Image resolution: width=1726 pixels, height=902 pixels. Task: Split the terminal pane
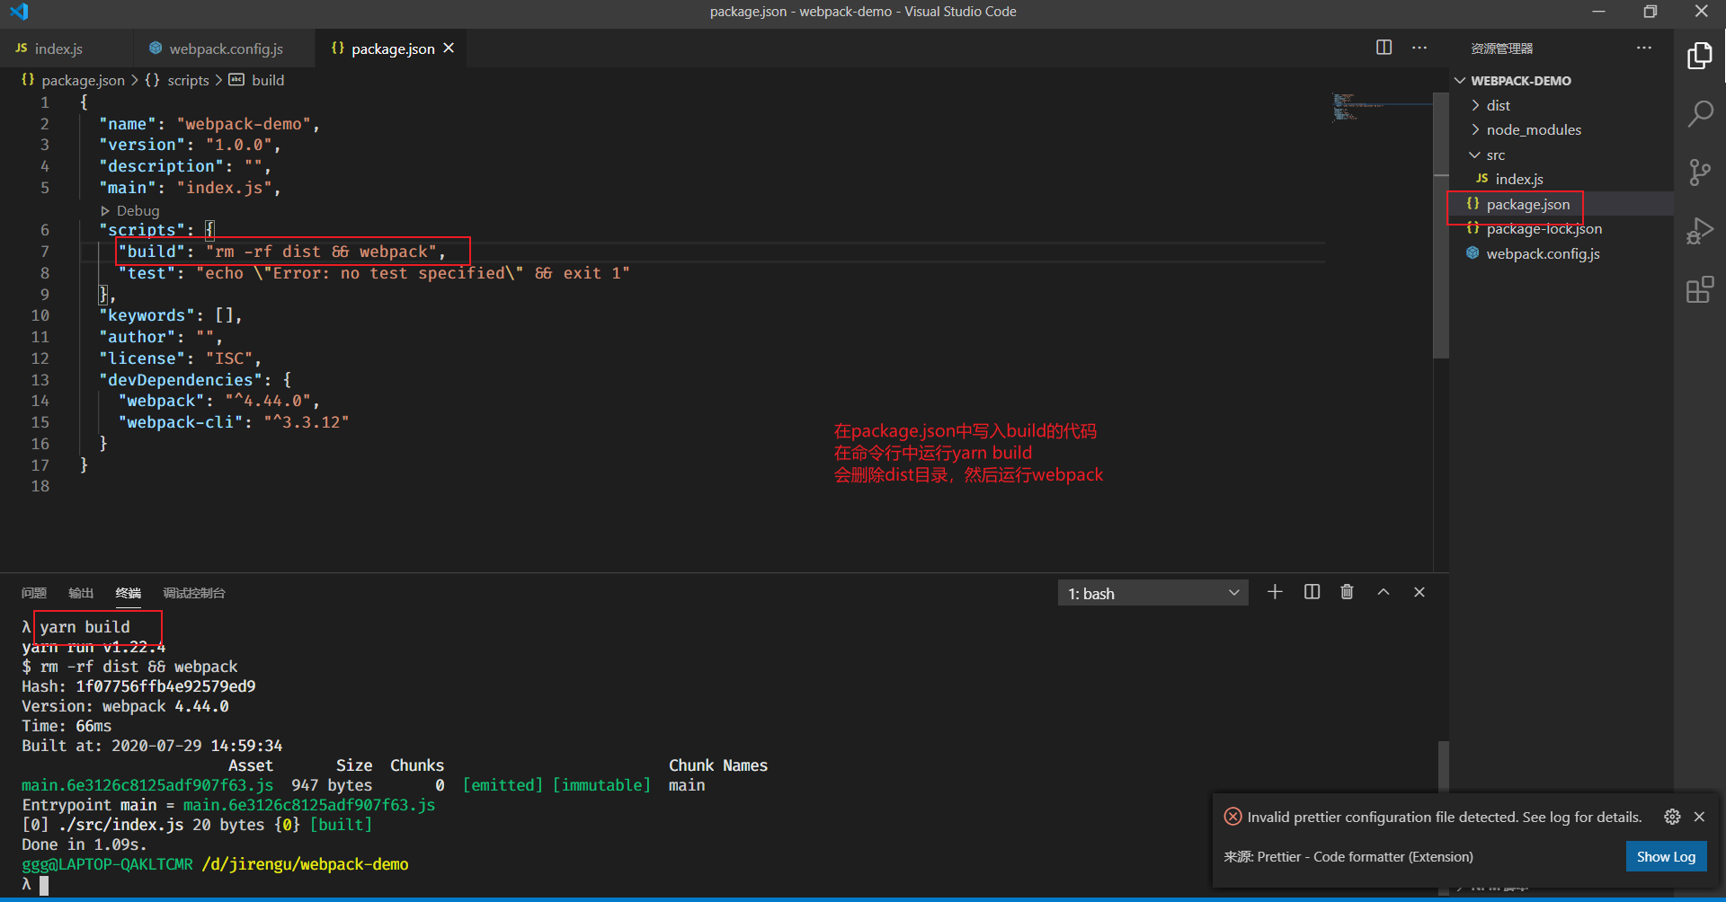(x=1312, y=592)
